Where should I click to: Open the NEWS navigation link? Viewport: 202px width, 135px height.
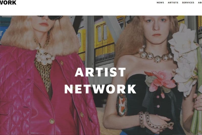(160, 3)
